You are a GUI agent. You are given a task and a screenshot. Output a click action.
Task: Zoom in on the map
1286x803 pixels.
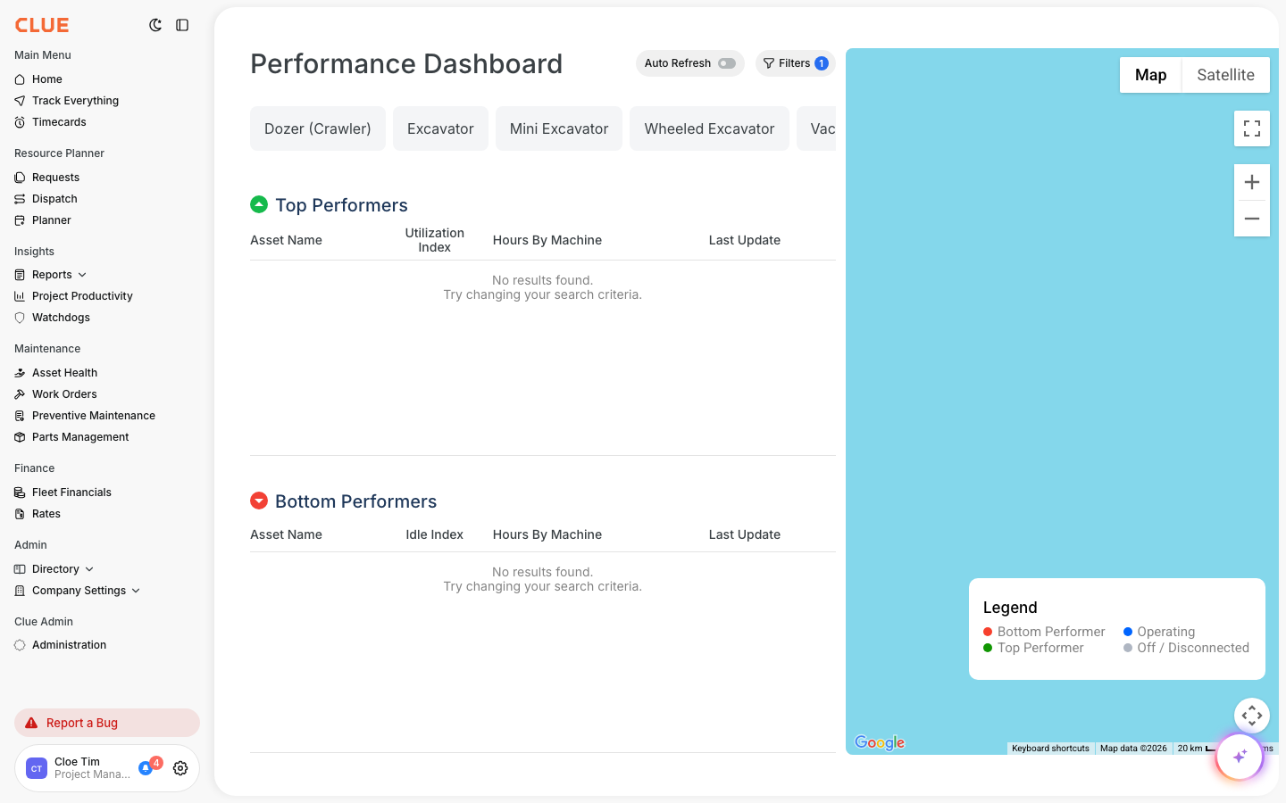[1252, 182]
